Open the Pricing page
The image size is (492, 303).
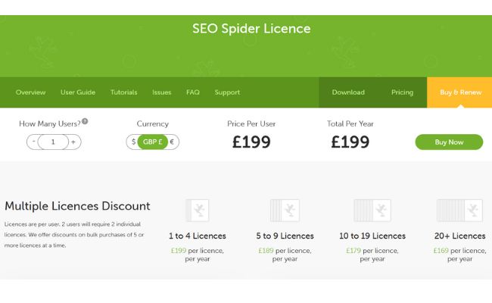[x=403, y=92]
